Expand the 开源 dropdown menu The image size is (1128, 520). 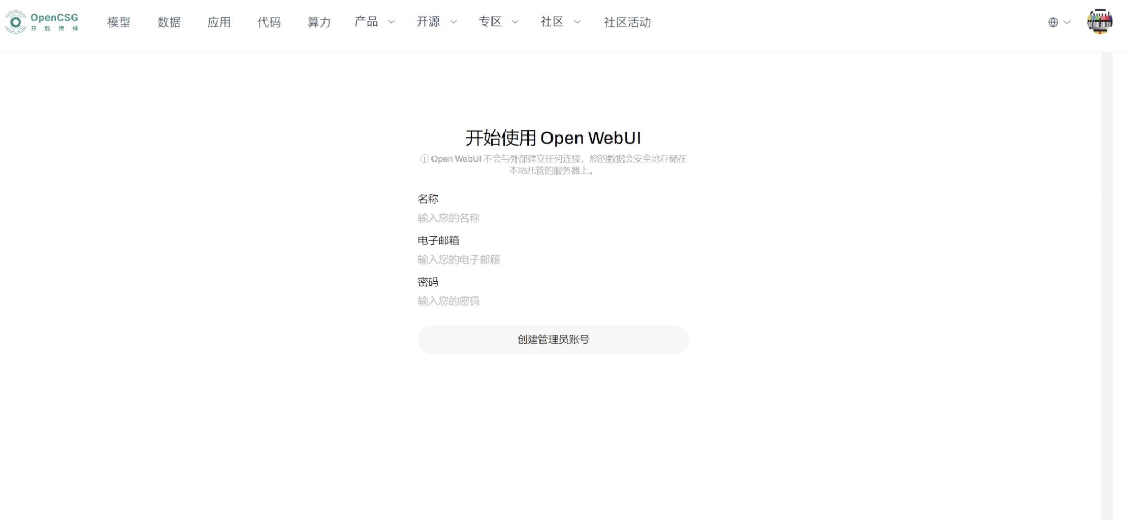437,22
